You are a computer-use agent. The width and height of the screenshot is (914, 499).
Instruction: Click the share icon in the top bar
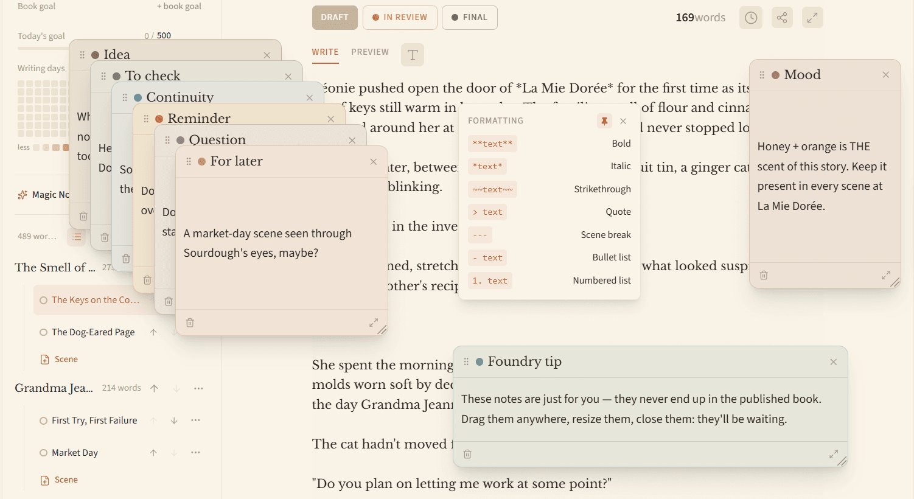782,18
